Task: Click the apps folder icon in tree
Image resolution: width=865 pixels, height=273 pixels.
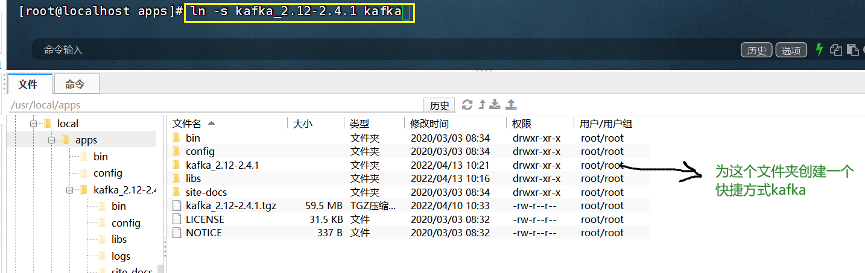Action: (66, 140)
